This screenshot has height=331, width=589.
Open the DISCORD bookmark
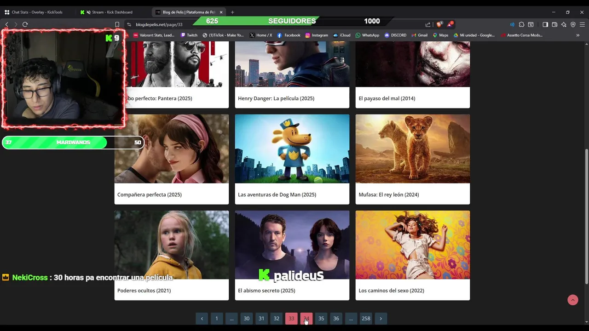[396, 35]
